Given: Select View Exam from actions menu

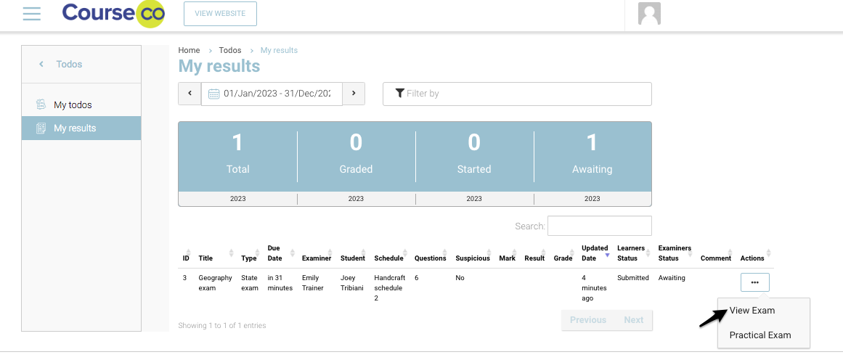Looking at the screenshot, I should 752,311.
